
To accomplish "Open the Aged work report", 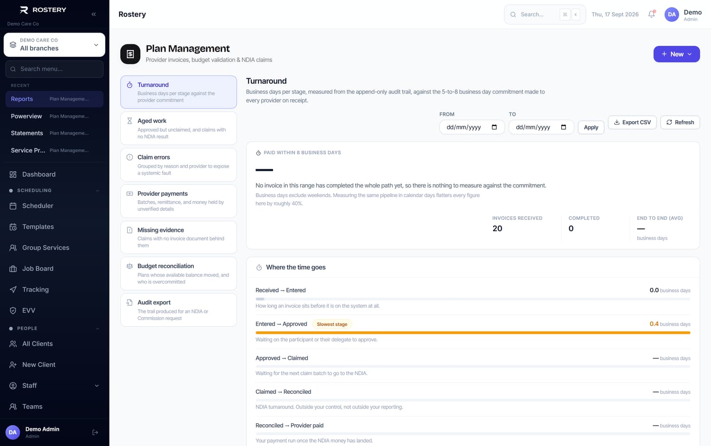I will click(179, 128).
